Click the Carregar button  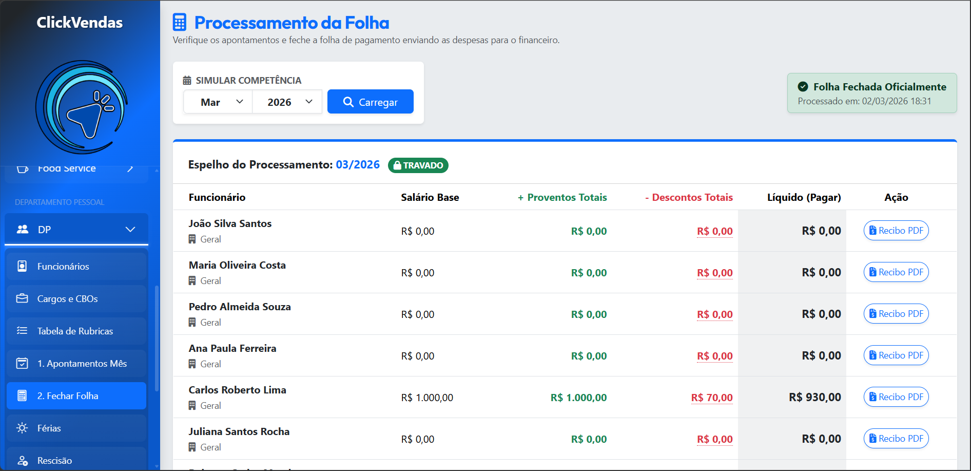pos(371,102)
